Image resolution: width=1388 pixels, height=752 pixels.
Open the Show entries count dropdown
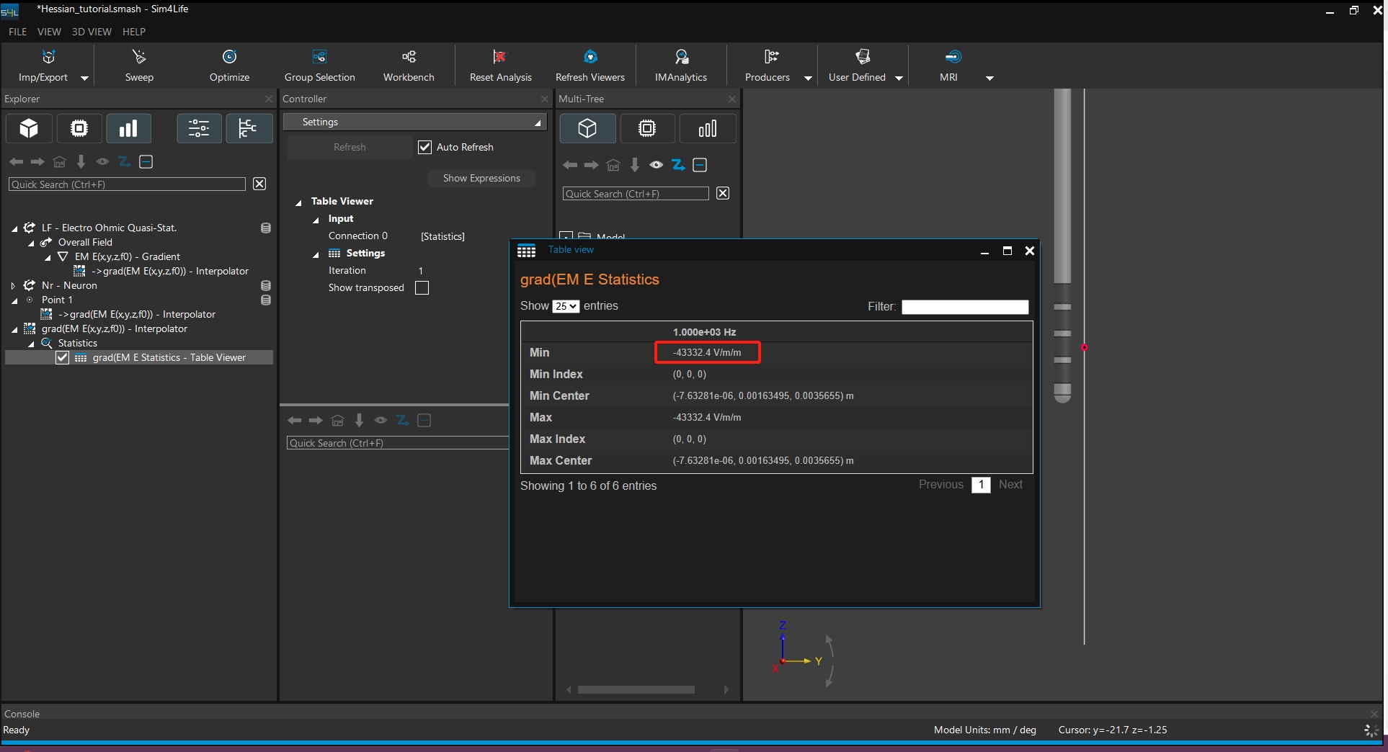tap(566, 307)
